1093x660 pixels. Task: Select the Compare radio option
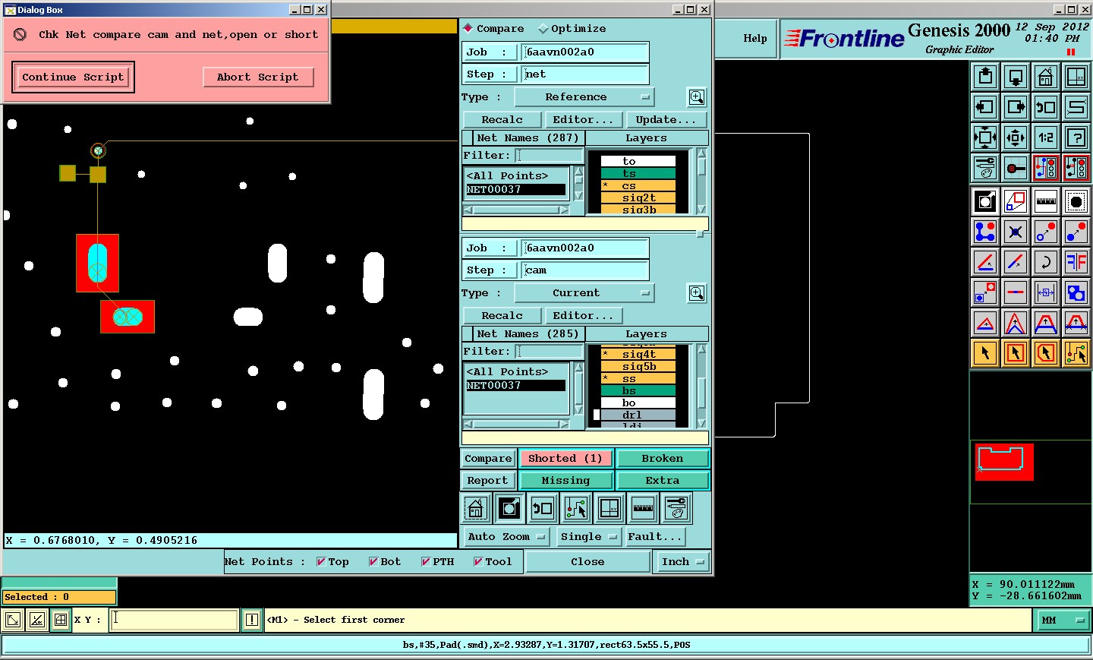(493, 28)
